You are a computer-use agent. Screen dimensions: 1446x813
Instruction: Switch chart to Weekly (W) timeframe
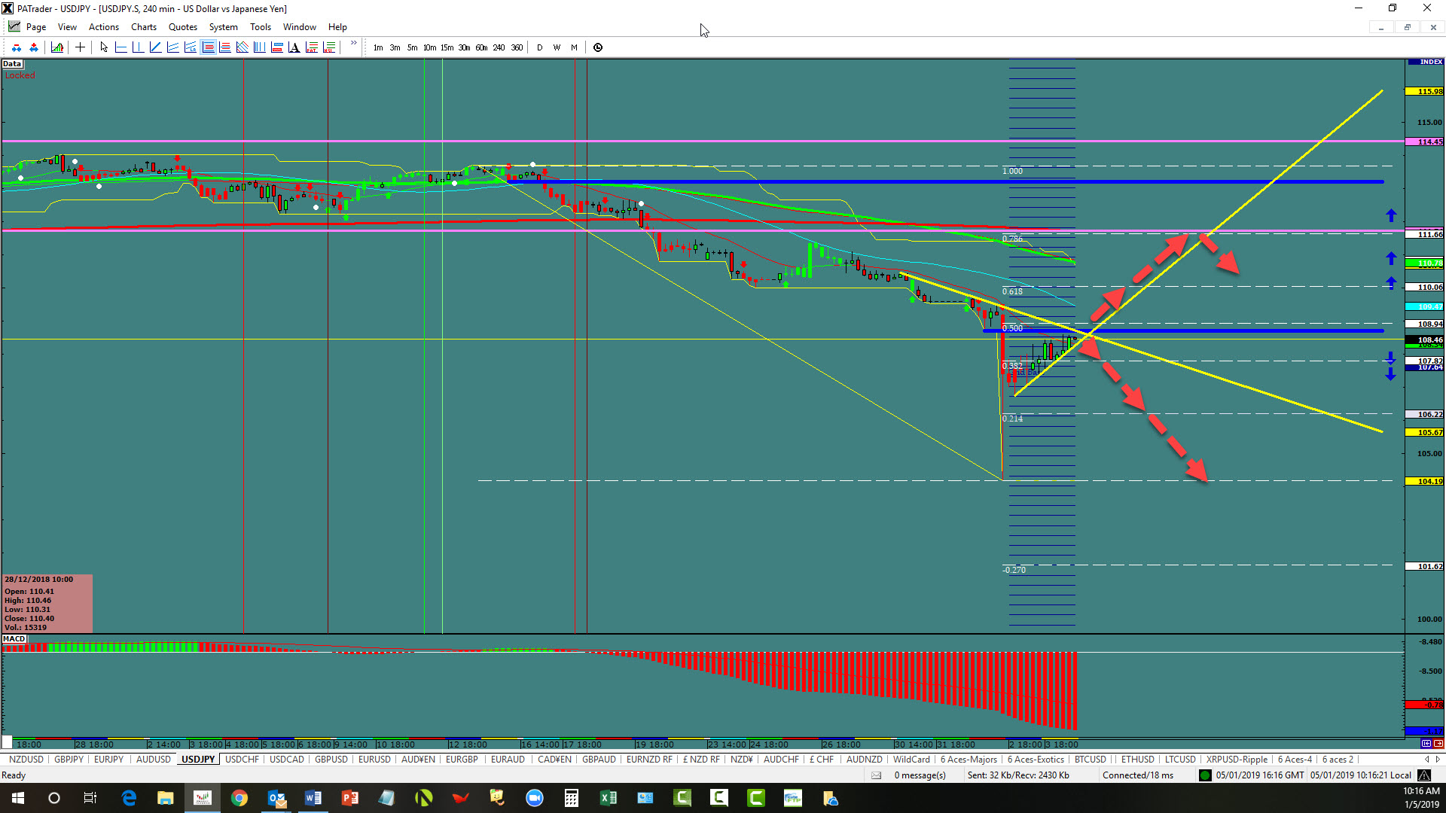click(x=557, y=47)
